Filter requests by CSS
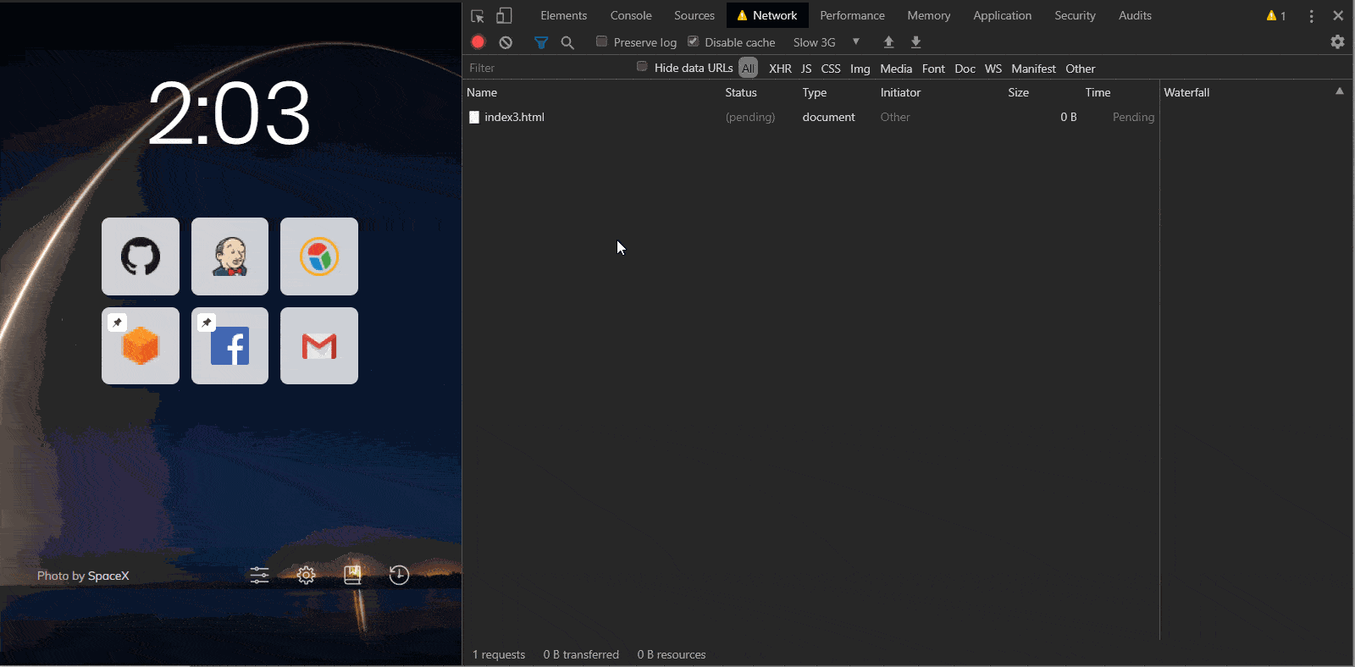Screen dimensions: 1355x667 831,69
